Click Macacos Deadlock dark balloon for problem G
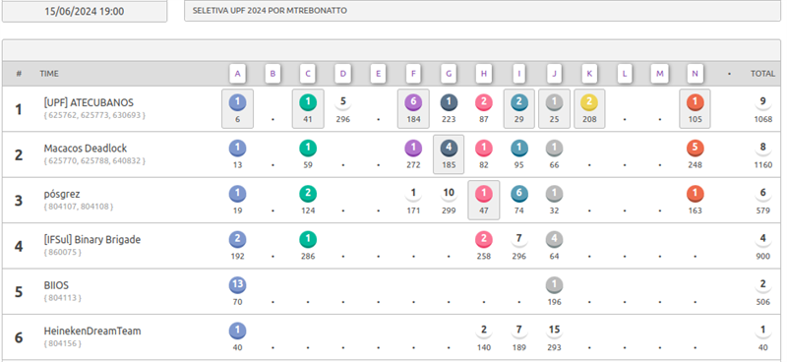 click(x=449, y=149)
